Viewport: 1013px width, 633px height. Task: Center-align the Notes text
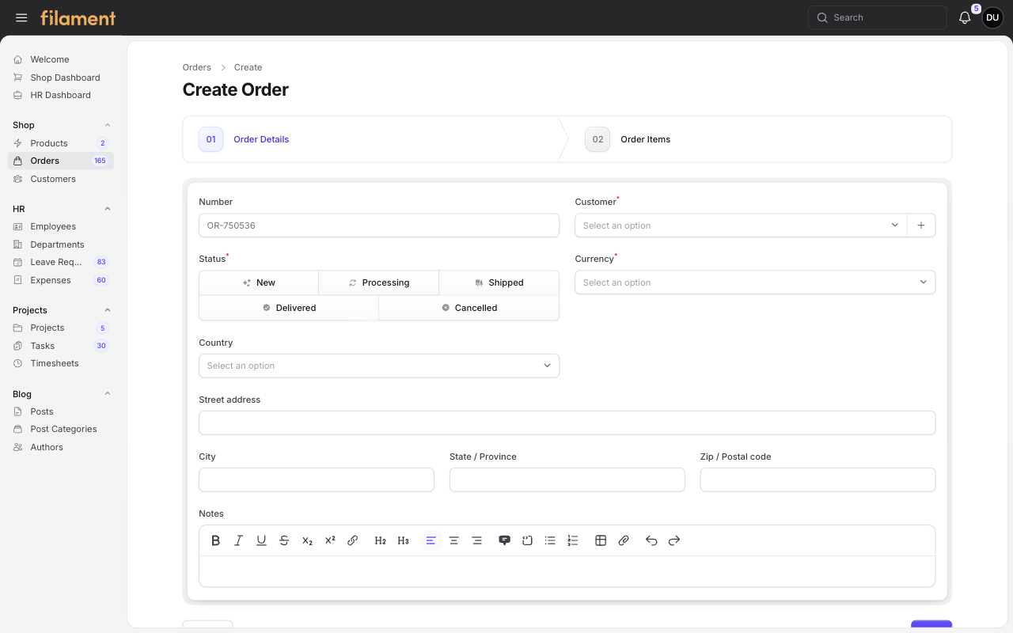454,540
